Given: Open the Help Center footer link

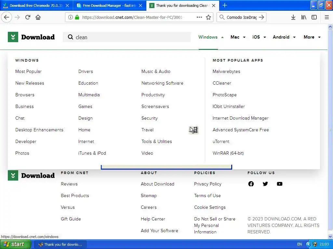Looking at the screenshot, I should pos(153,219).
